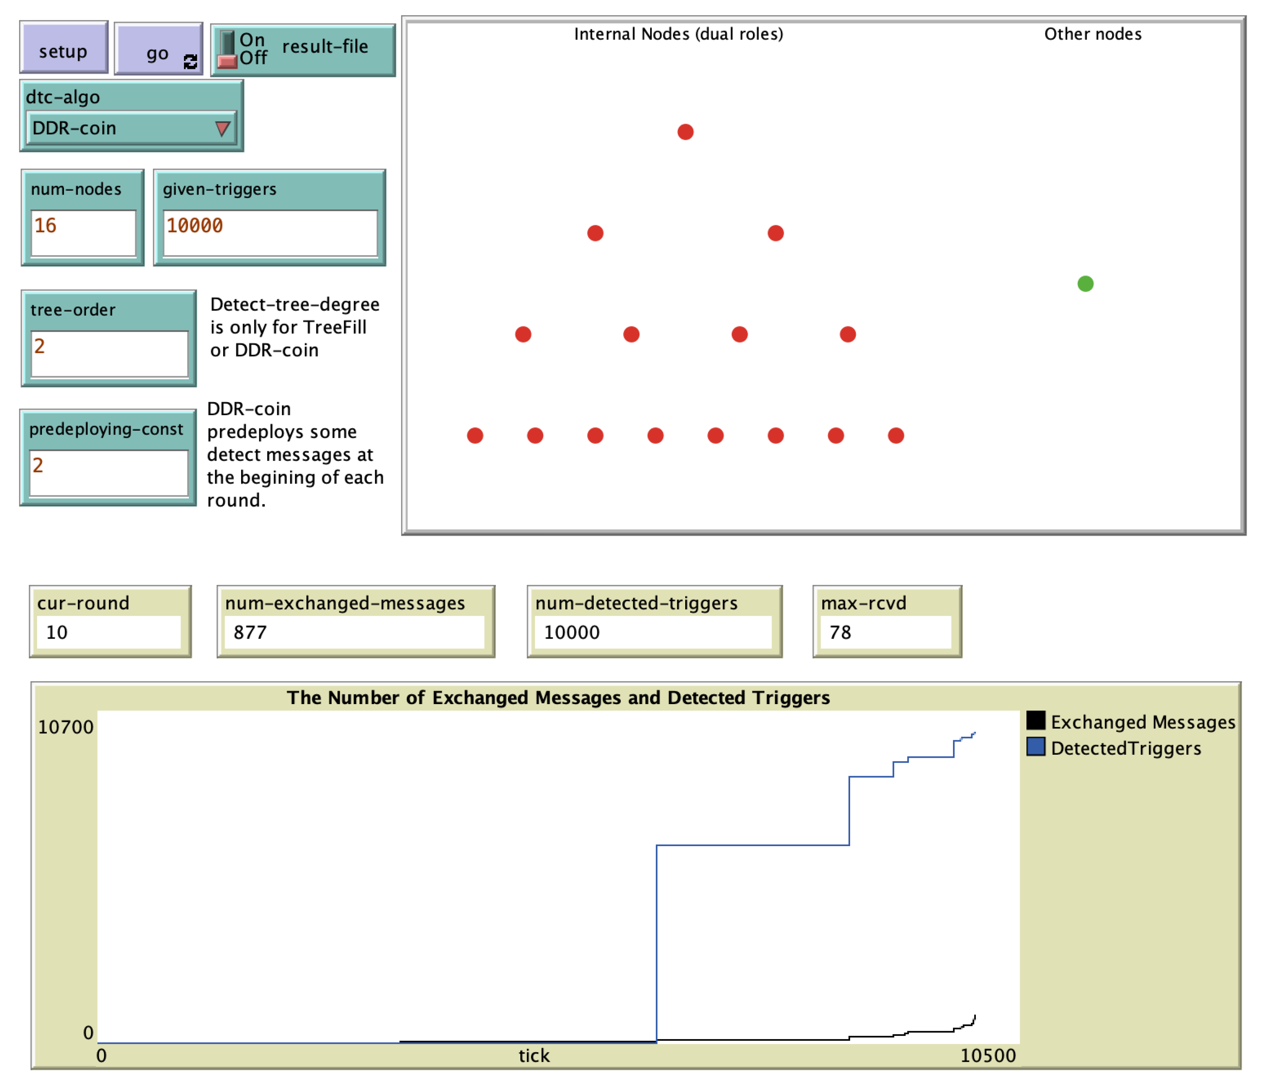
Task: Open the dtc-algo chooser dropdown
Action: pyautogui.click(x=131, y=128)
